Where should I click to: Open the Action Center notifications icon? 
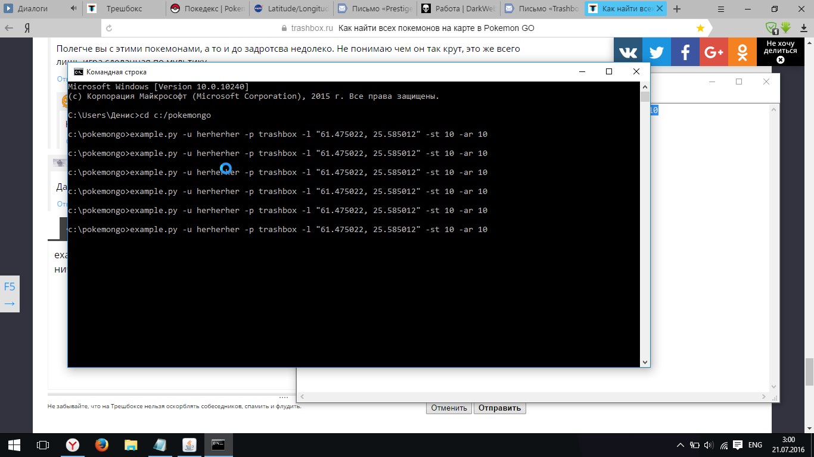pos(738,445)
